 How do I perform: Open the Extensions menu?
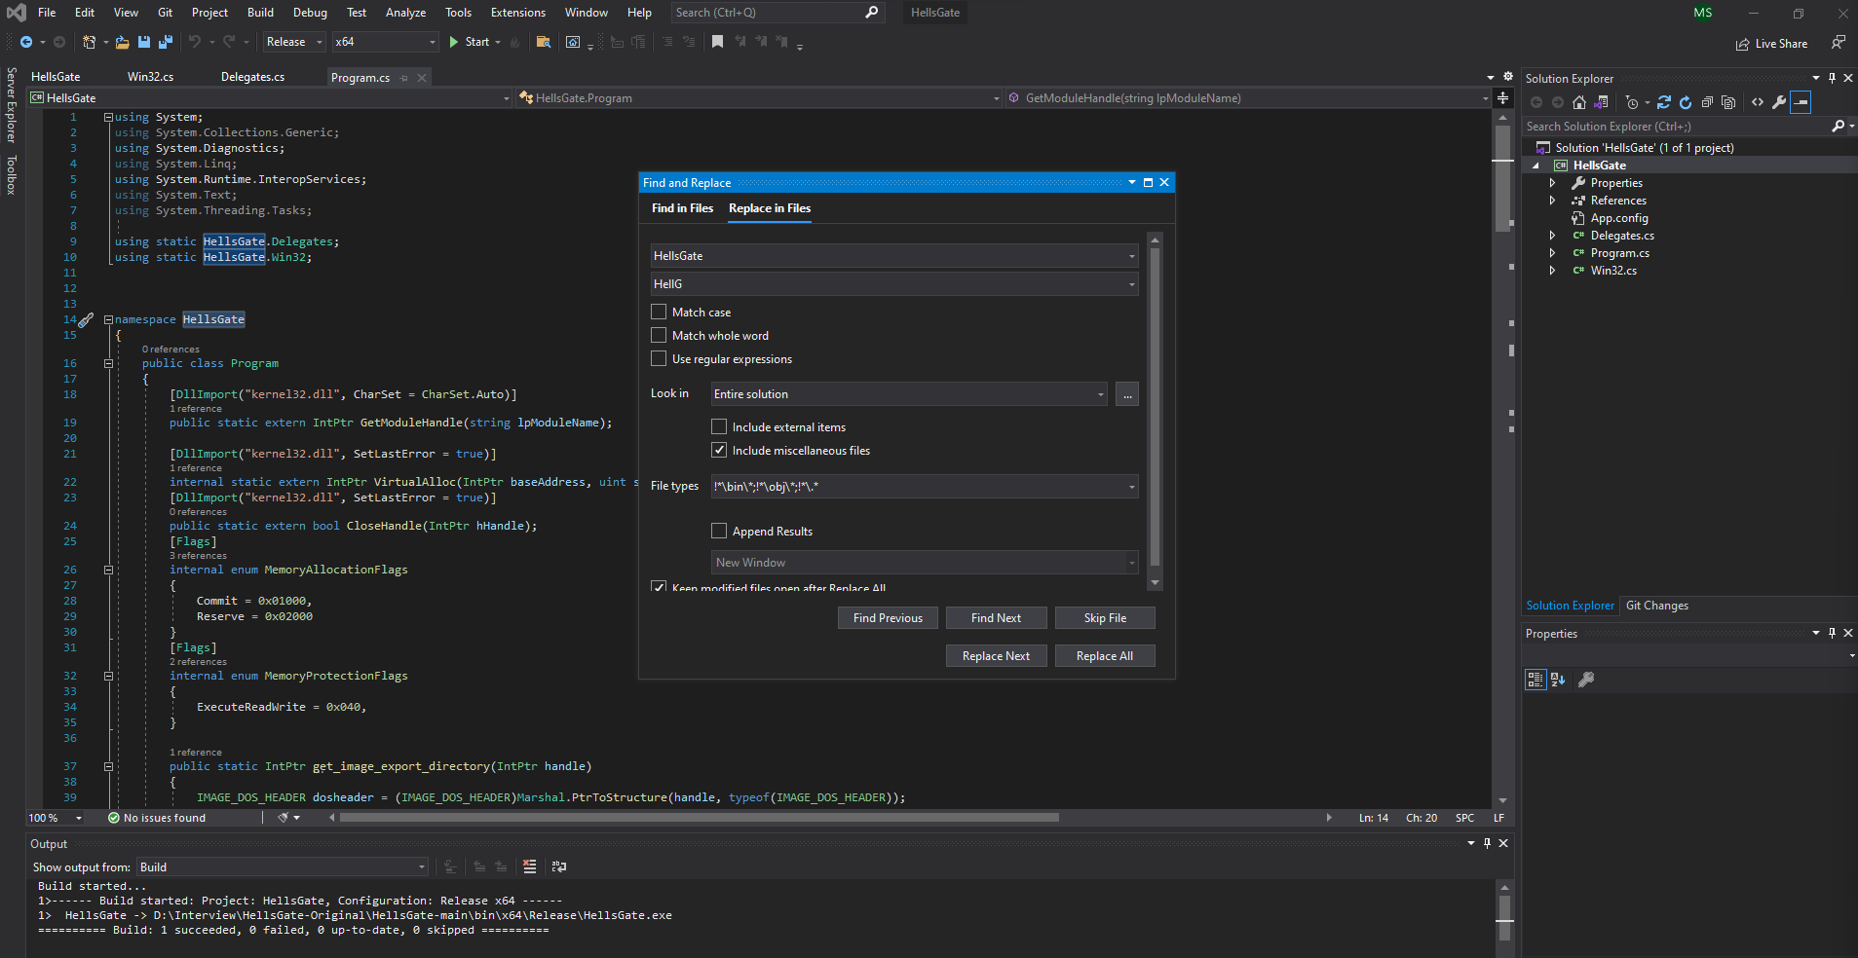[x=517, y=13]
